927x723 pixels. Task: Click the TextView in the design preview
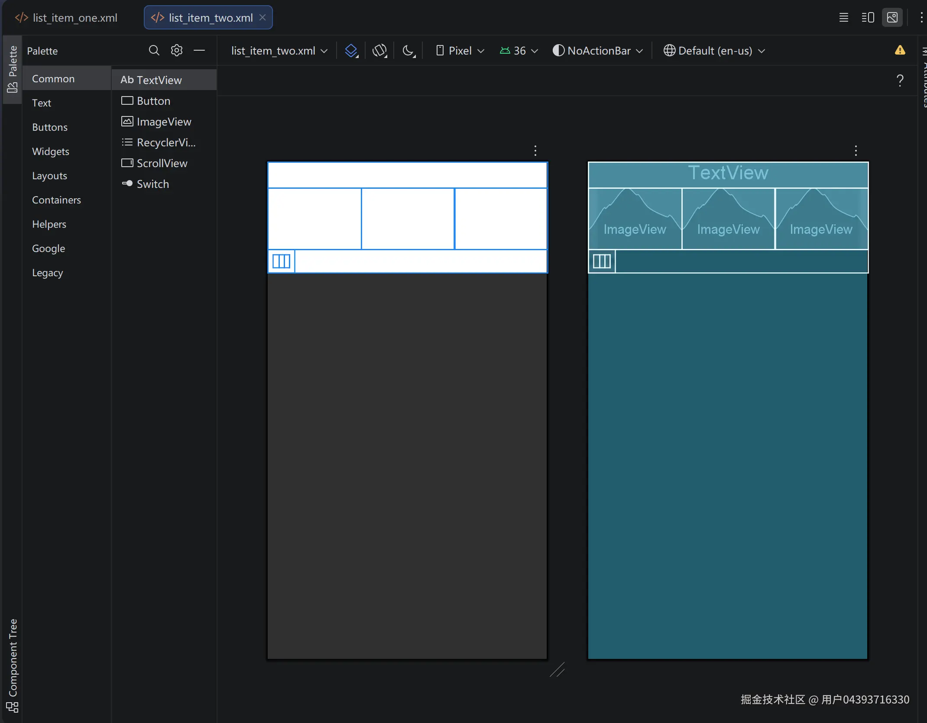pos(728,173)
